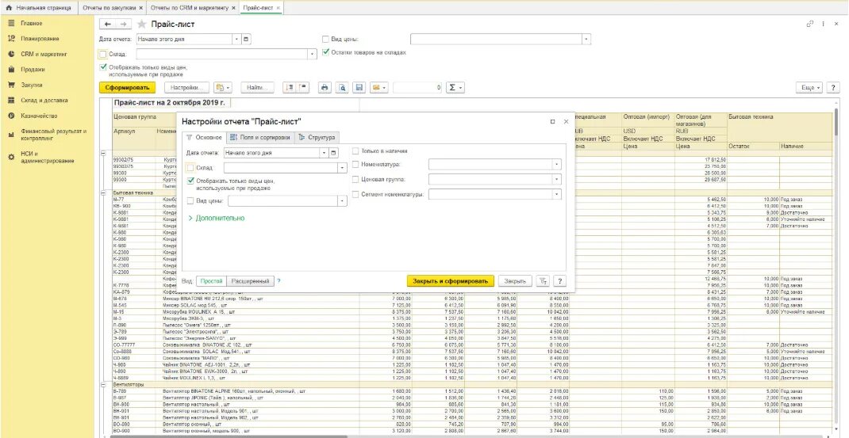Viewport: 849px width, 438px height.
Task: Click the collapse all groups toolbar icon
Action: pyautogui.click(x=302, y=88)
